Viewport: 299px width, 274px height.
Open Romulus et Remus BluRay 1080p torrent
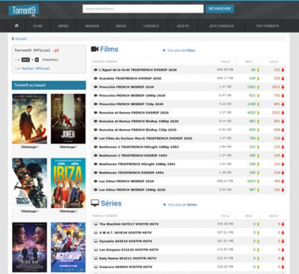[139, 121]
